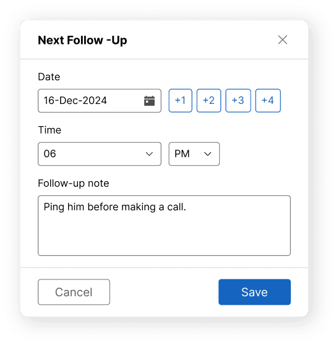Close the Next Follow-Up dialog with X

[283, 40]
